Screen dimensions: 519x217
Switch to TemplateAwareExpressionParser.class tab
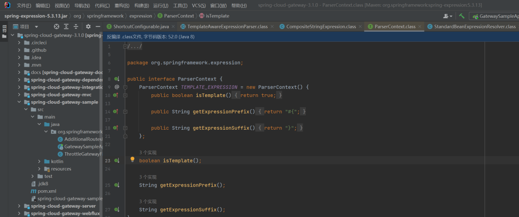tap(227, 27)
